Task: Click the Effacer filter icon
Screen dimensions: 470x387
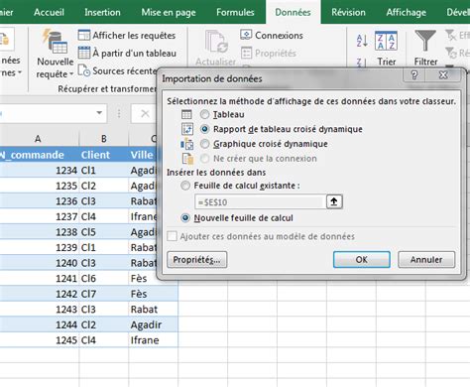Action: (450, 35)
